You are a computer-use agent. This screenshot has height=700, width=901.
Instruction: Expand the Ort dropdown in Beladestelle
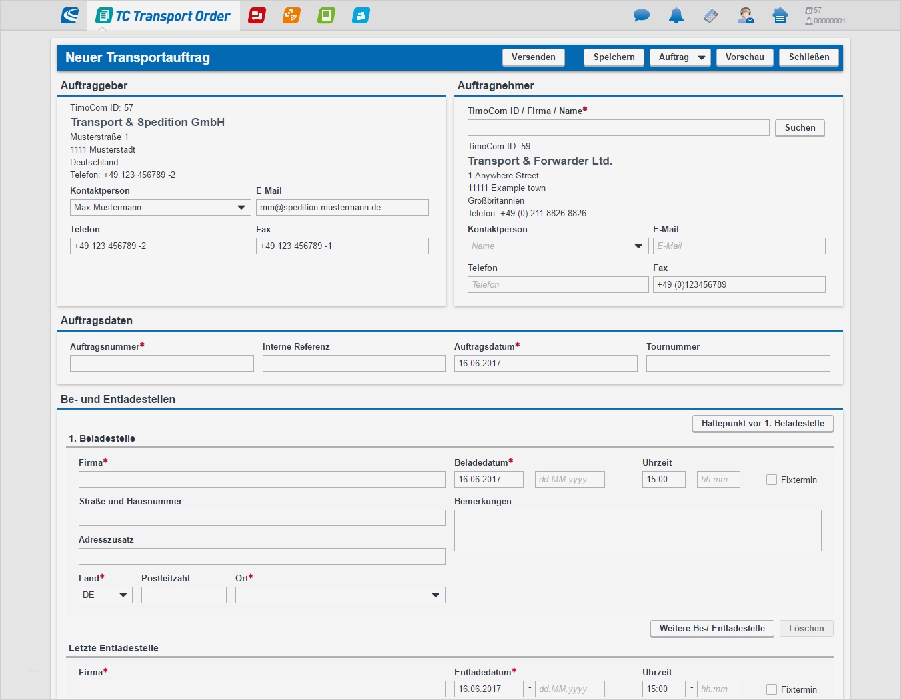[x=340, y=595]
